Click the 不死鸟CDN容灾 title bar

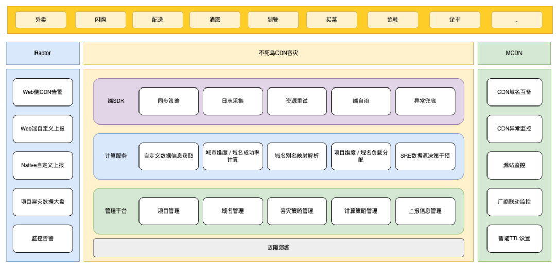(x=278, y=53)
